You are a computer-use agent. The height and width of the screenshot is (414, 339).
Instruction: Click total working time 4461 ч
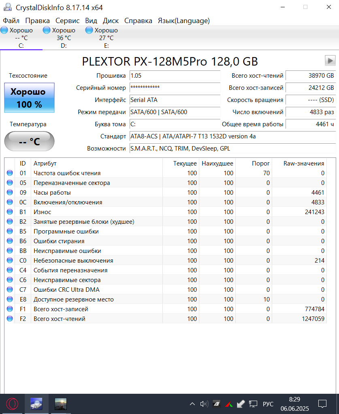311,124
